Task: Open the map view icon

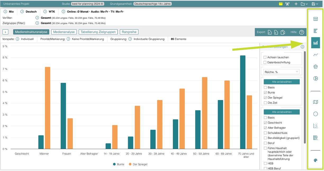Action: (316, 102)
